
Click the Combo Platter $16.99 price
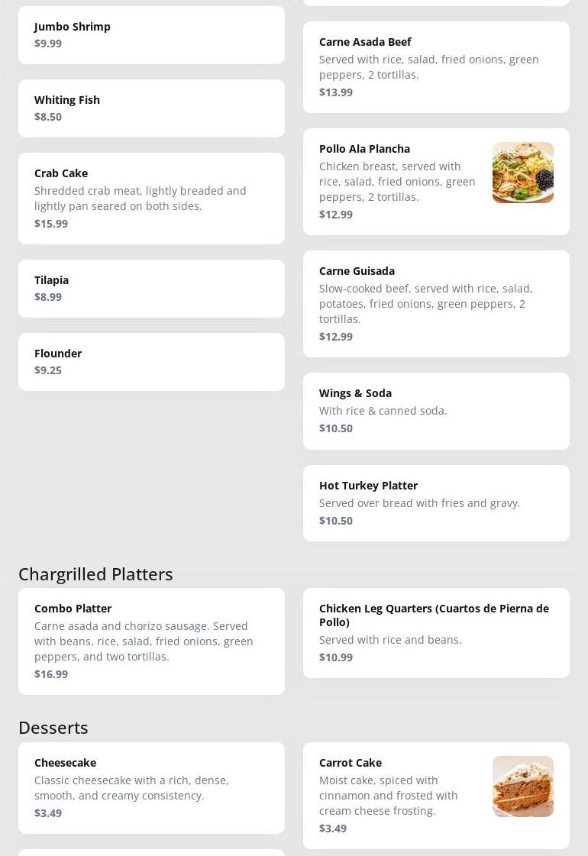point(51,674)
